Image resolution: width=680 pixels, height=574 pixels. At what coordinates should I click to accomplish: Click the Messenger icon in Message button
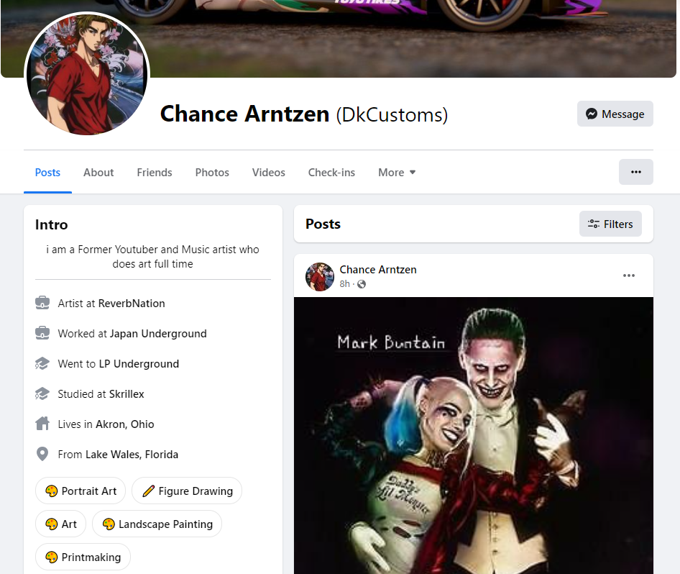coord(592,114)
